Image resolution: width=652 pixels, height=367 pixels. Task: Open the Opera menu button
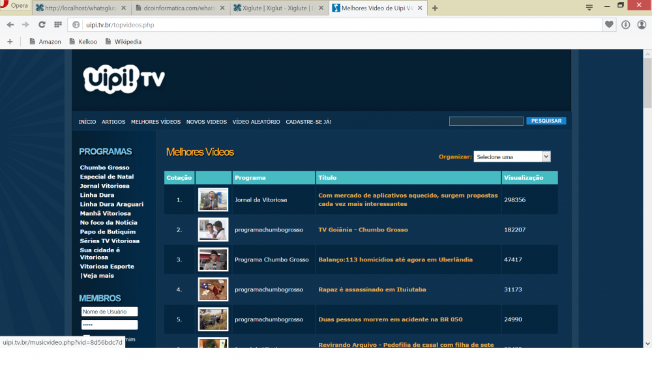(x=16, y=6)
